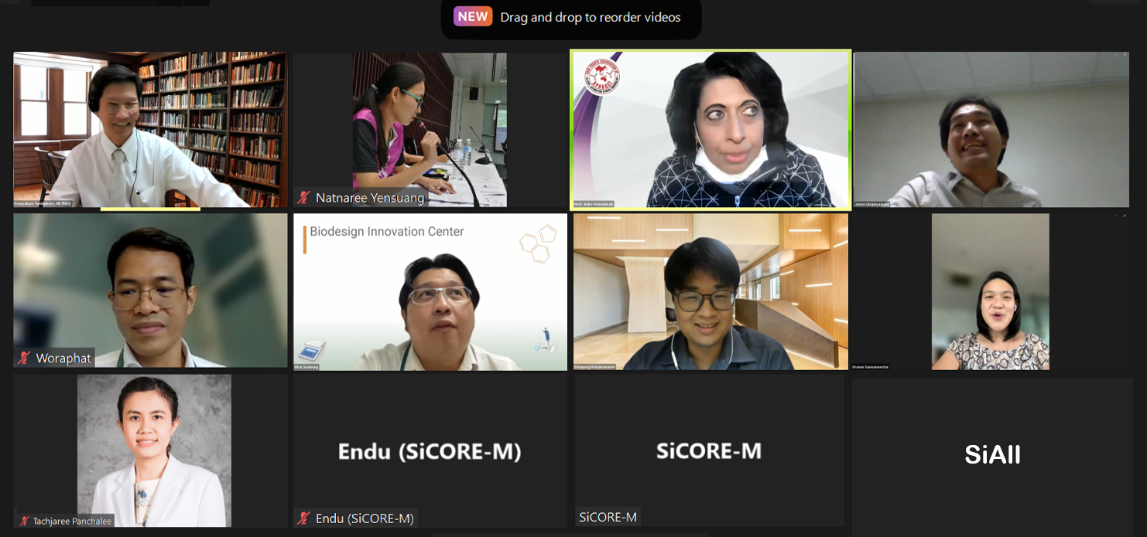1147x537 pixels.
Task: Click the SiCORE-M name label at tile bottom
Action: pyautogui.click(x=608, y=517)
